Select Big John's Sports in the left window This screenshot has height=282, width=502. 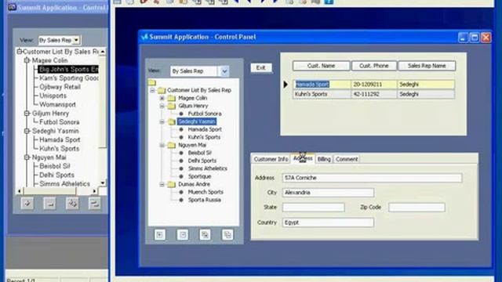point(68,69)
